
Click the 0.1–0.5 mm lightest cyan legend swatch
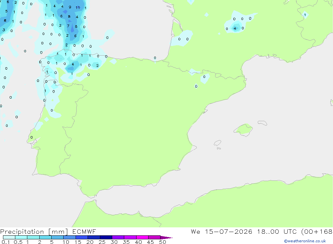point(9,237)
